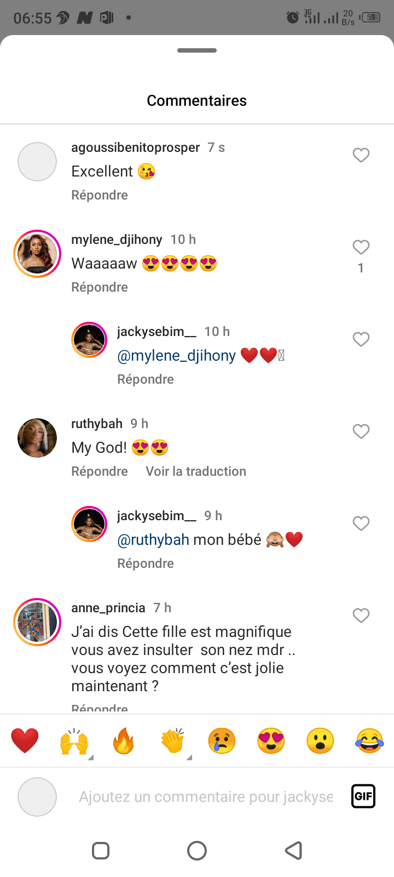Select the raised hands reaction emoji

pos(74,741)
